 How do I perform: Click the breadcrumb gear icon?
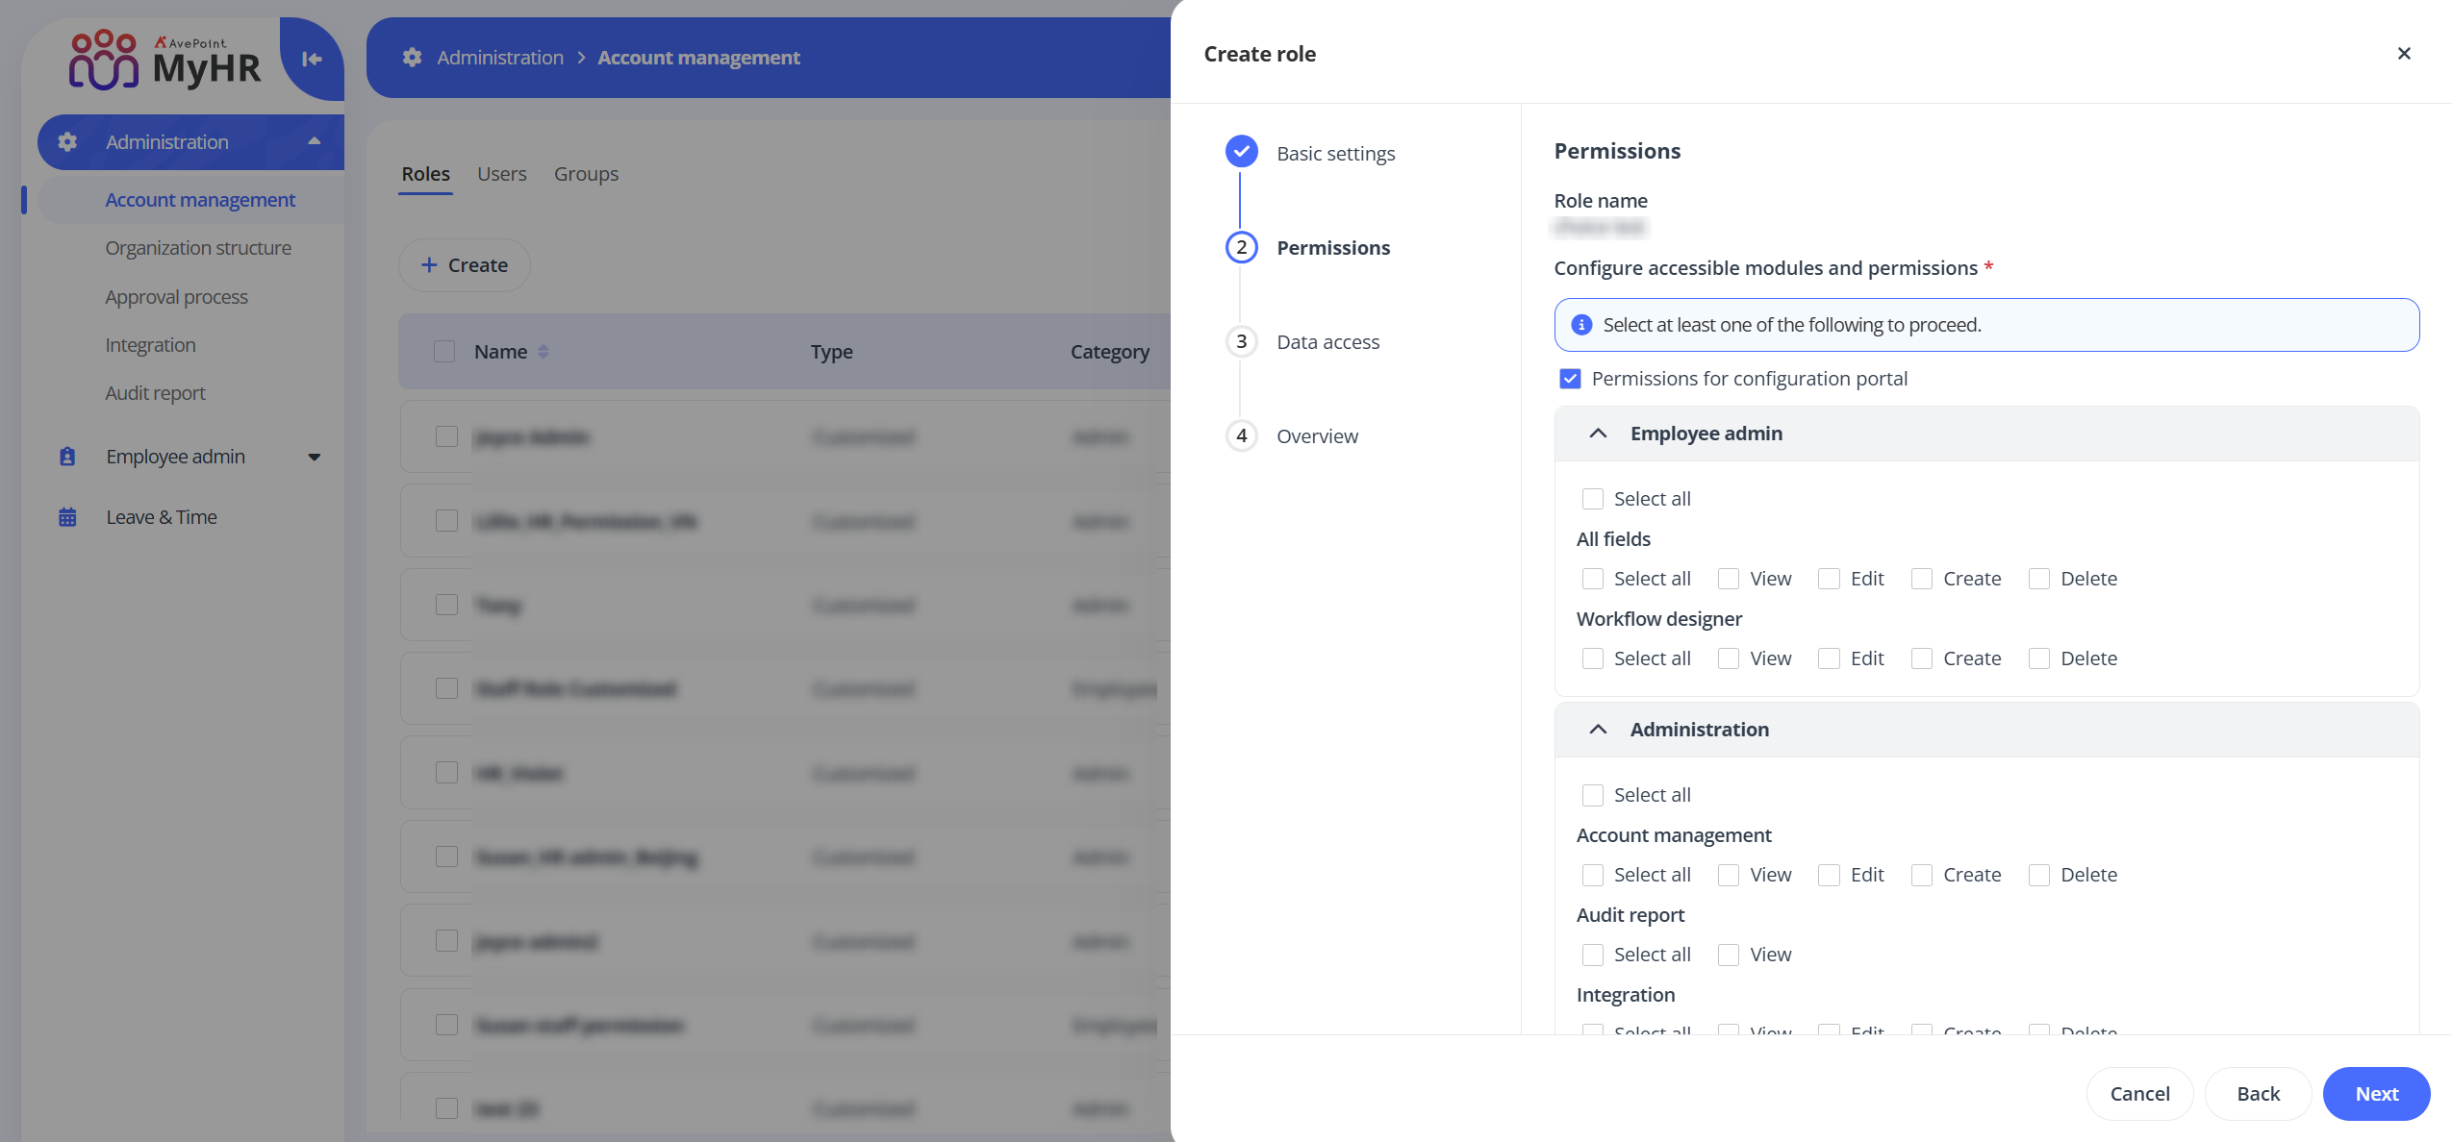pyautogui.click(x=413, y=58)
